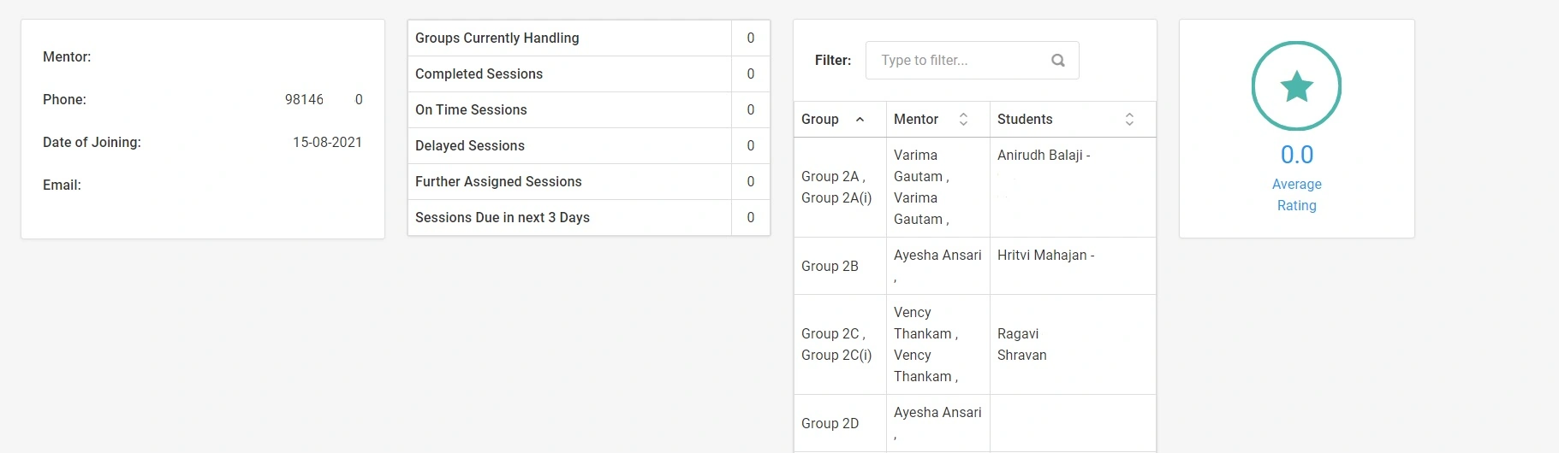1559x453 pixels.
Task: Select the Group 2D table row
Action: (x=975, y=423)
